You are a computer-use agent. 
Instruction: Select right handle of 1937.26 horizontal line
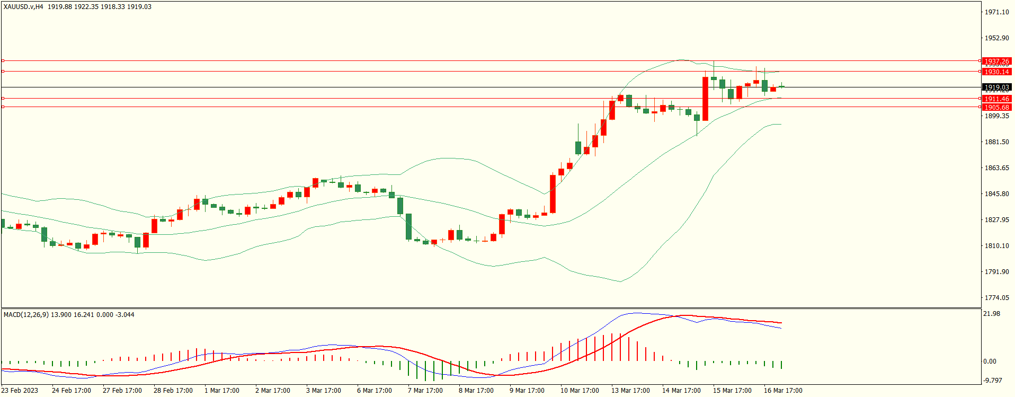pyautogui.click(x=980, y=61)
